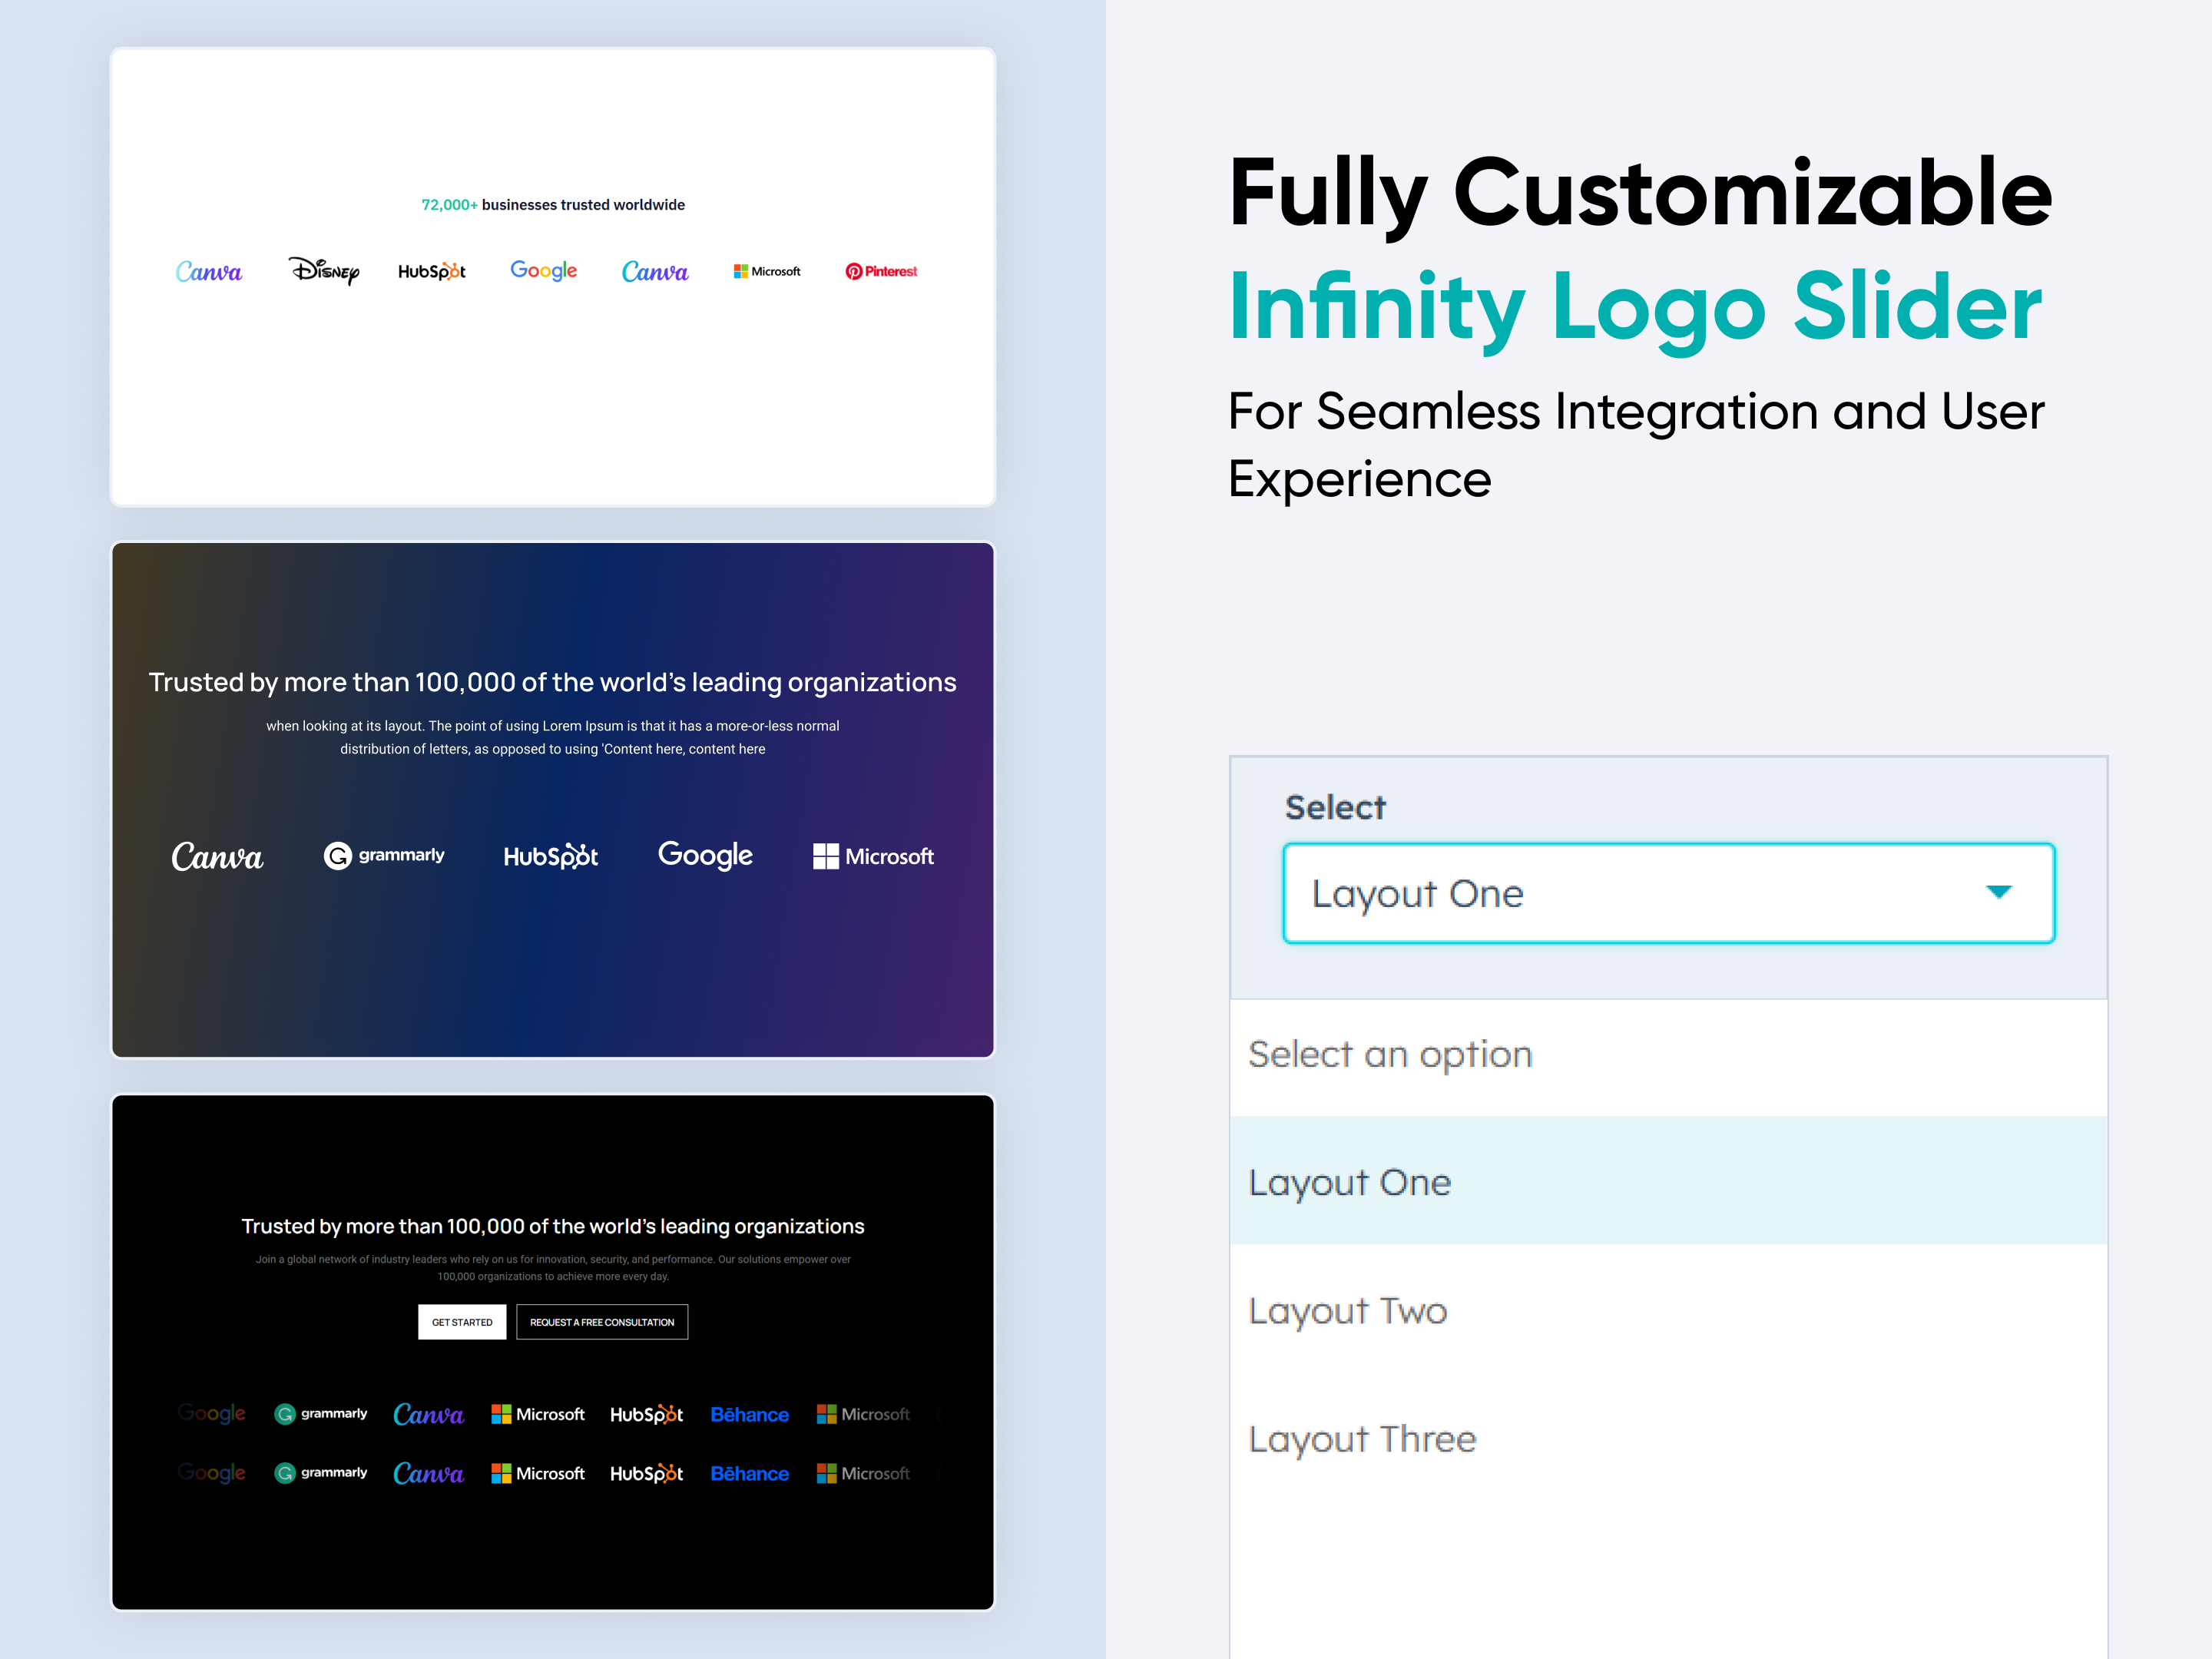Click the Canva logo left of small Microsoft
This screenshot has height=1659, width=2212.
[x=655, y=271]
